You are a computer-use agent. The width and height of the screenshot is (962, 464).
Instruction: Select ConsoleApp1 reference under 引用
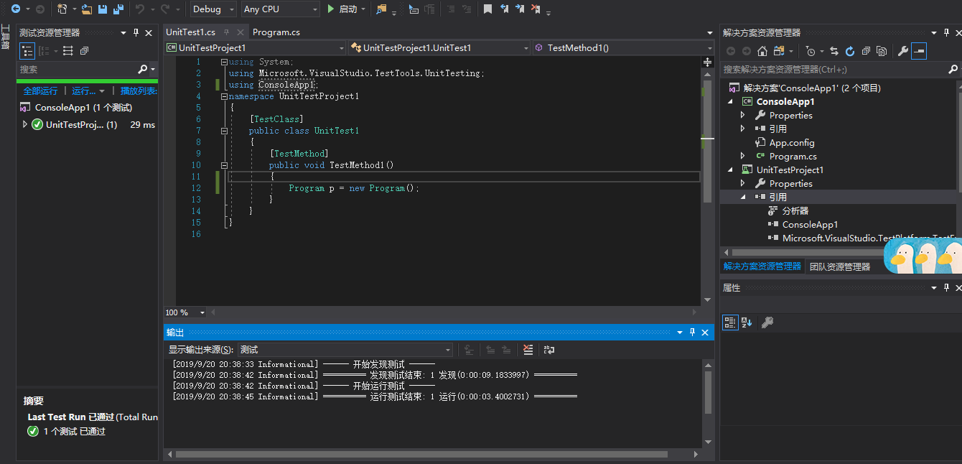[810, 225]
